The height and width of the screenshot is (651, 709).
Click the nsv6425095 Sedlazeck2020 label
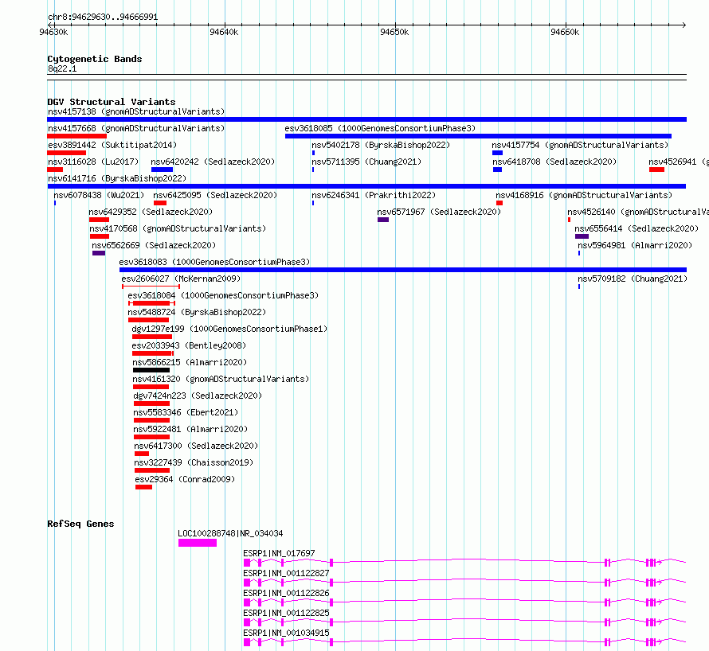click(x=215, y=195)
